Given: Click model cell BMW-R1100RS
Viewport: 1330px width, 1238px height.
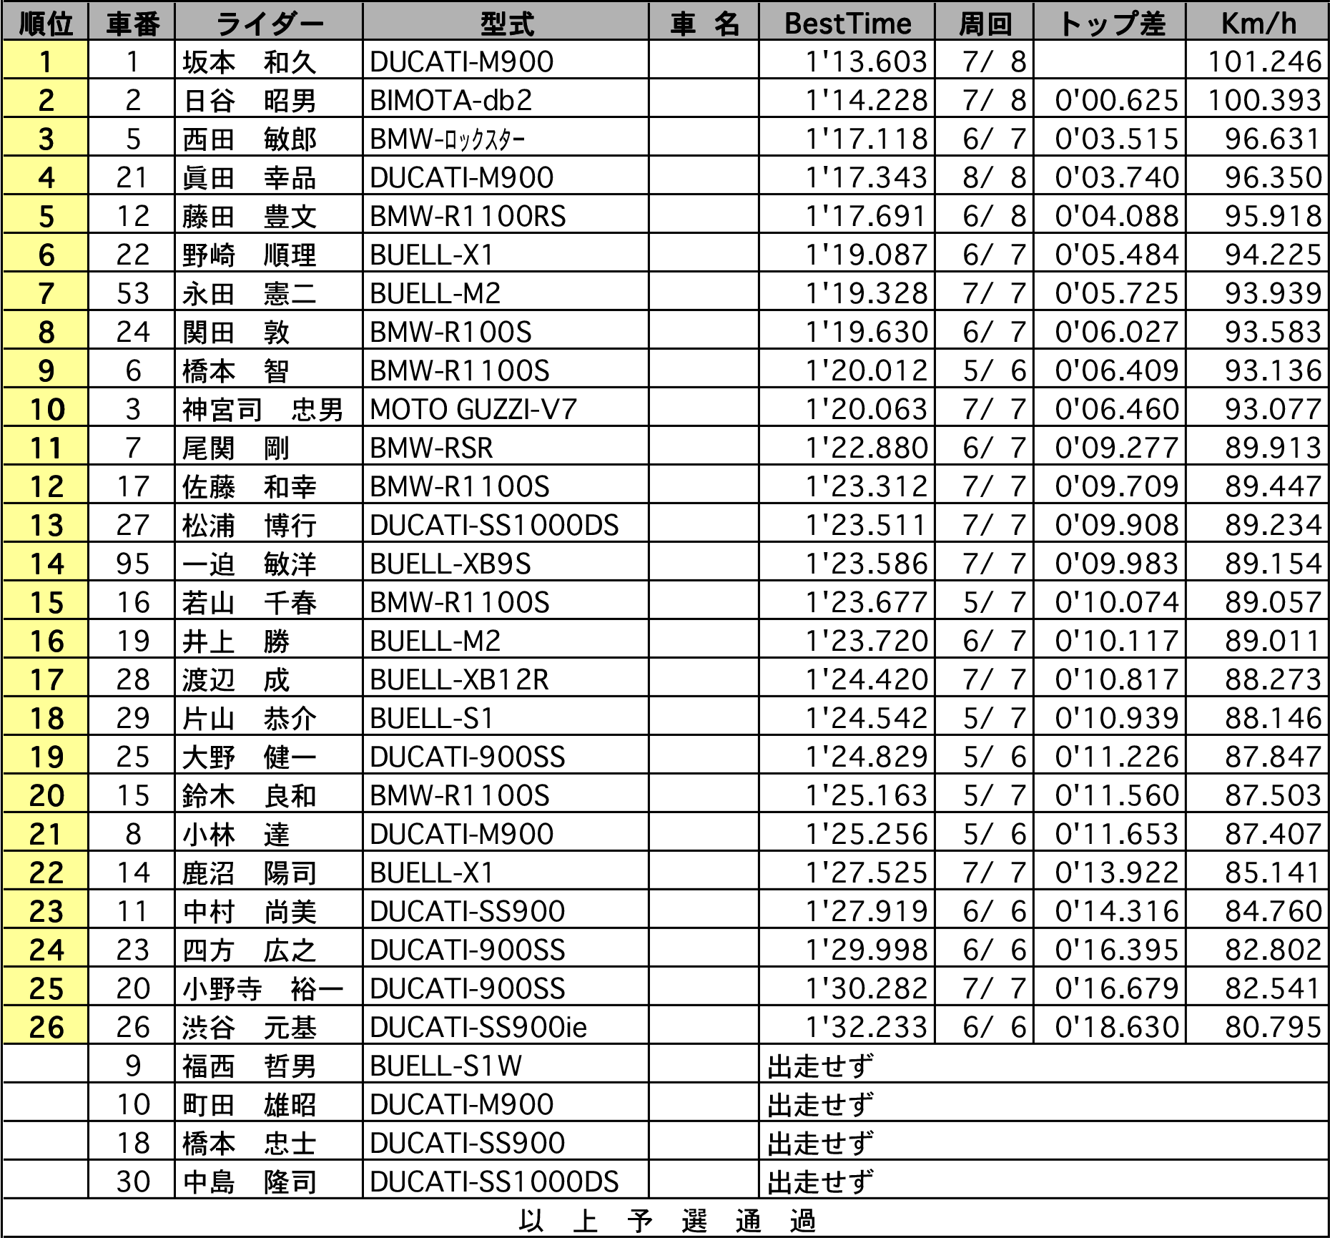Looking at the screenshot, I should point(468,216).
